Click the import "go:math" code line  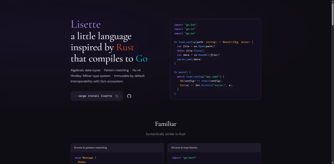pyautogui.click(x=184, y=158)
